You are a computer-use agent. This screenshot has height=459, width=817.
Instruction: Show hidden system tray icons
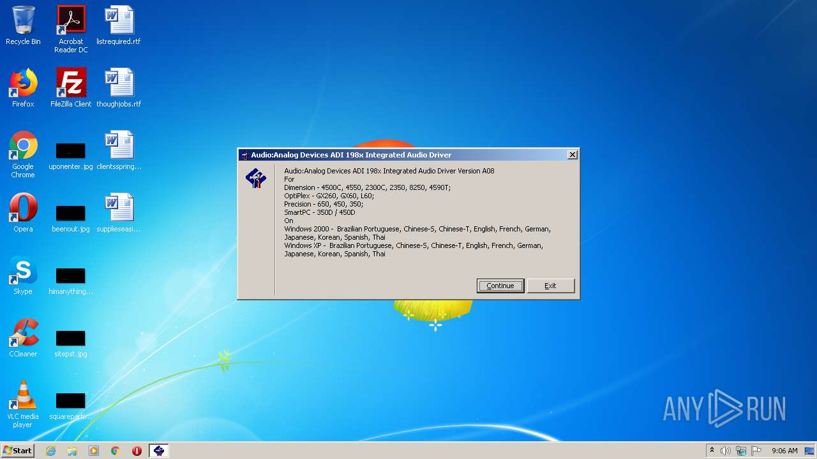click(712, 451)
